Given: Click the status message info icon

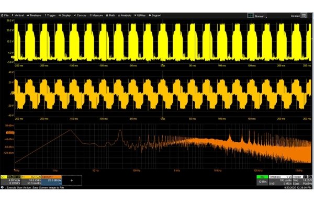Looking at the screenshot, I should click(2, 188).
